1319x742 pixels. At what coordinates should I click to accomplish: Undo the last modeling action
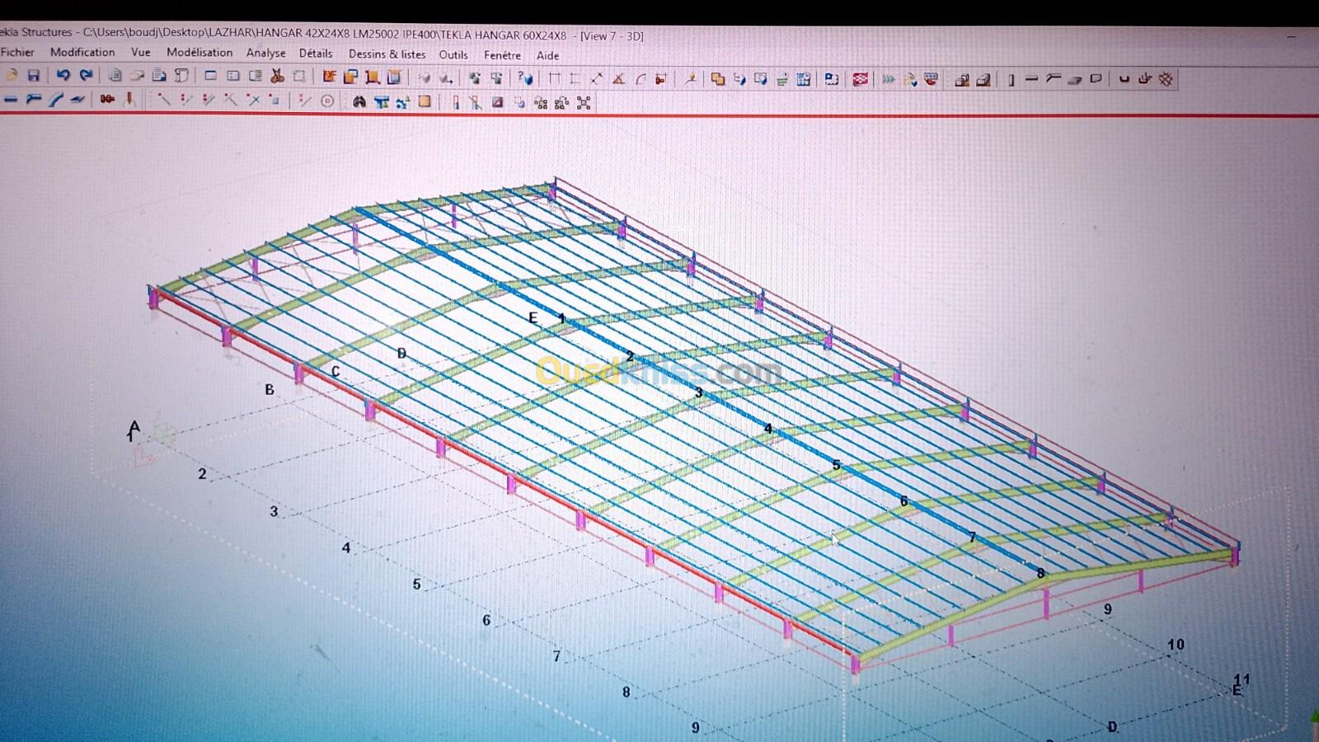coord(63,76)
